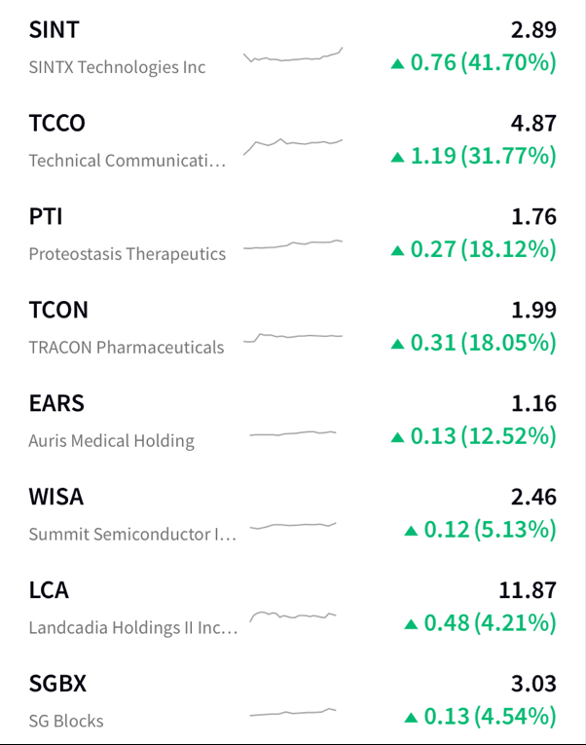Viewport: 586px width, 745px height.
Task: Click the WISA price 2.46
Action: 533,498
